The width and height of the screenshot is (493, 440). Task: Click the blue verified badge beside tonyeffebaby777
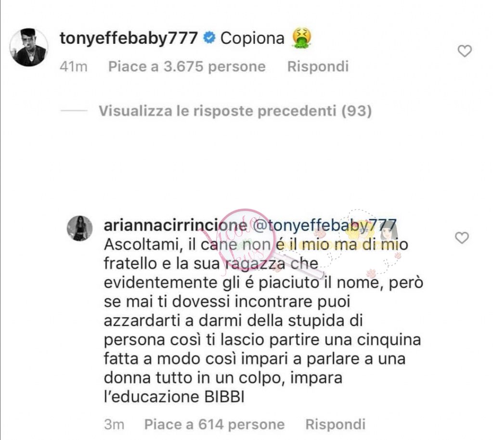coord(209,38)
